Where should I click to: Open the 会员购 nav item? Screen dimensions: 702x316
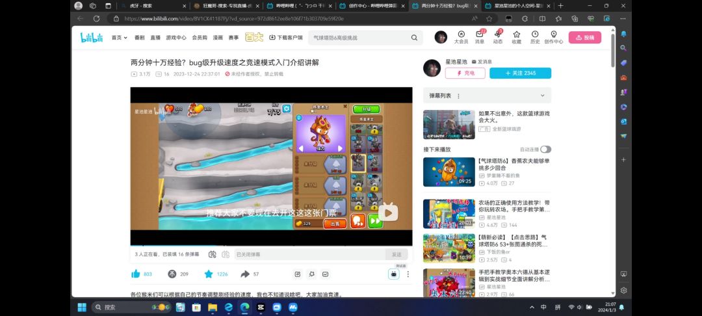pos(200,38)
